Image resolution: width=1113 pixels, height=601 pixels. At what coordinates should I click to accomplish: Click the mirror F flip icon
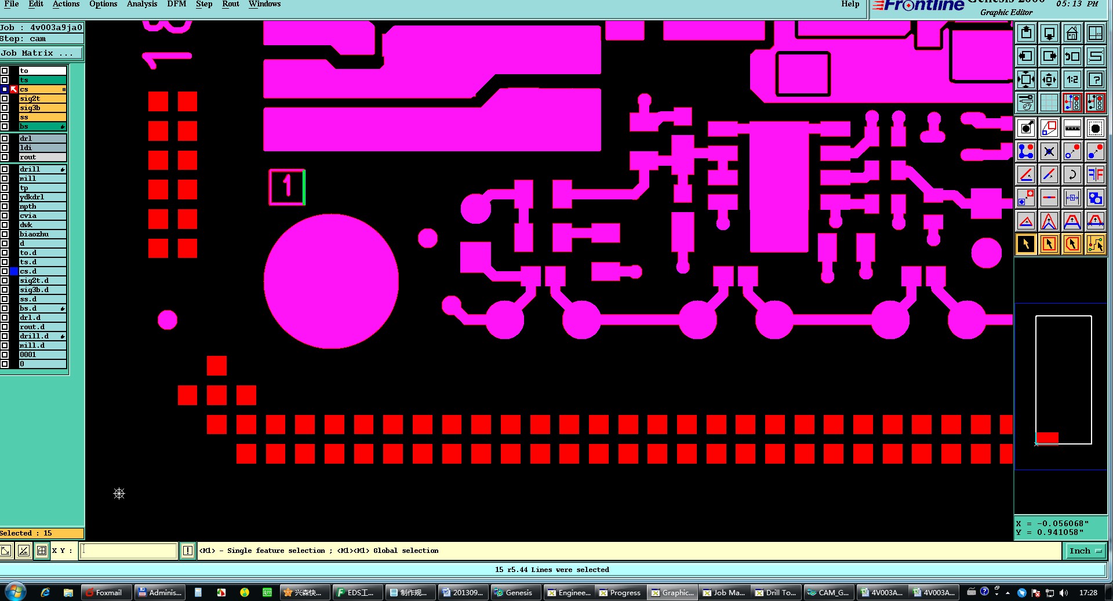pos(1096,174)
